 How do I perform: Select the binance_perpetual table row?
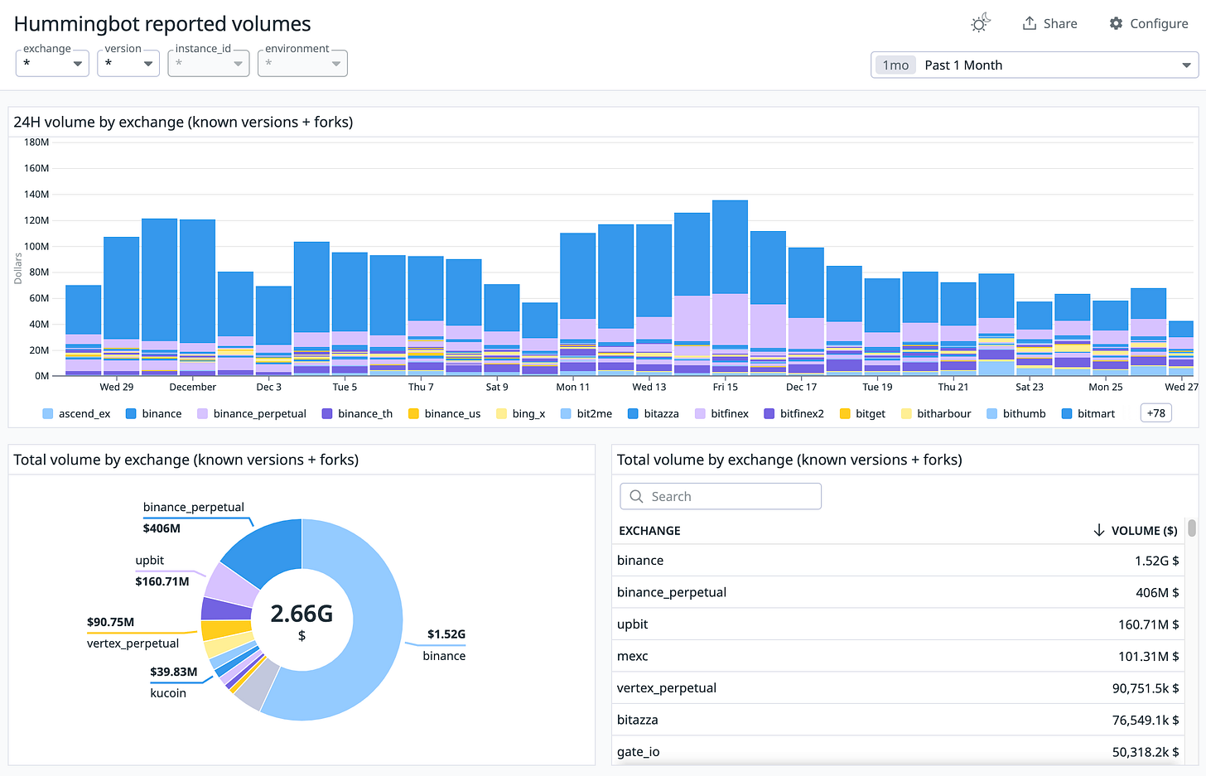click(x=899, y=592)
